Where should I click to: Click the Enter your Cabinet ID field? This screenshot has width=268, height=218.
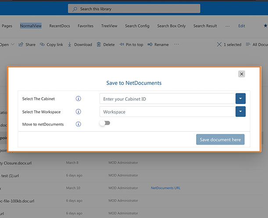point(168,99)
